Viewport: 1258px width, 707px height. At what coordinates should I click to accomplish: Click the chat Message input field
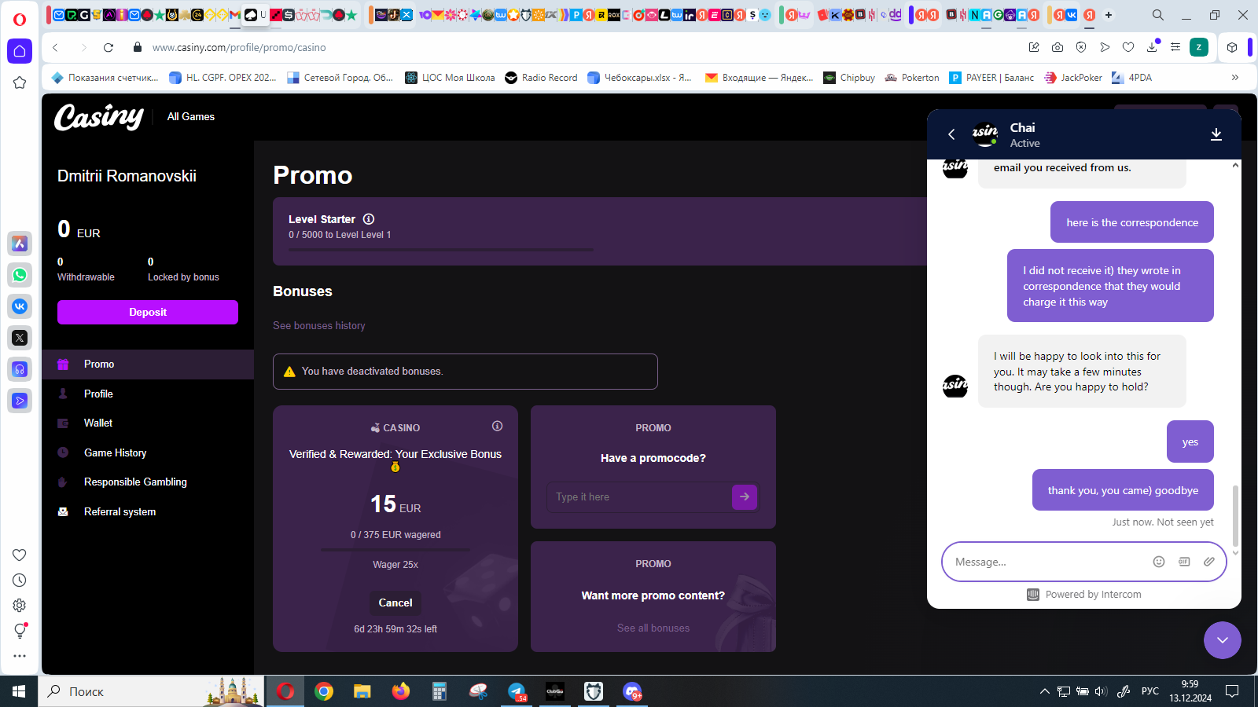(x=1046, y=562)
